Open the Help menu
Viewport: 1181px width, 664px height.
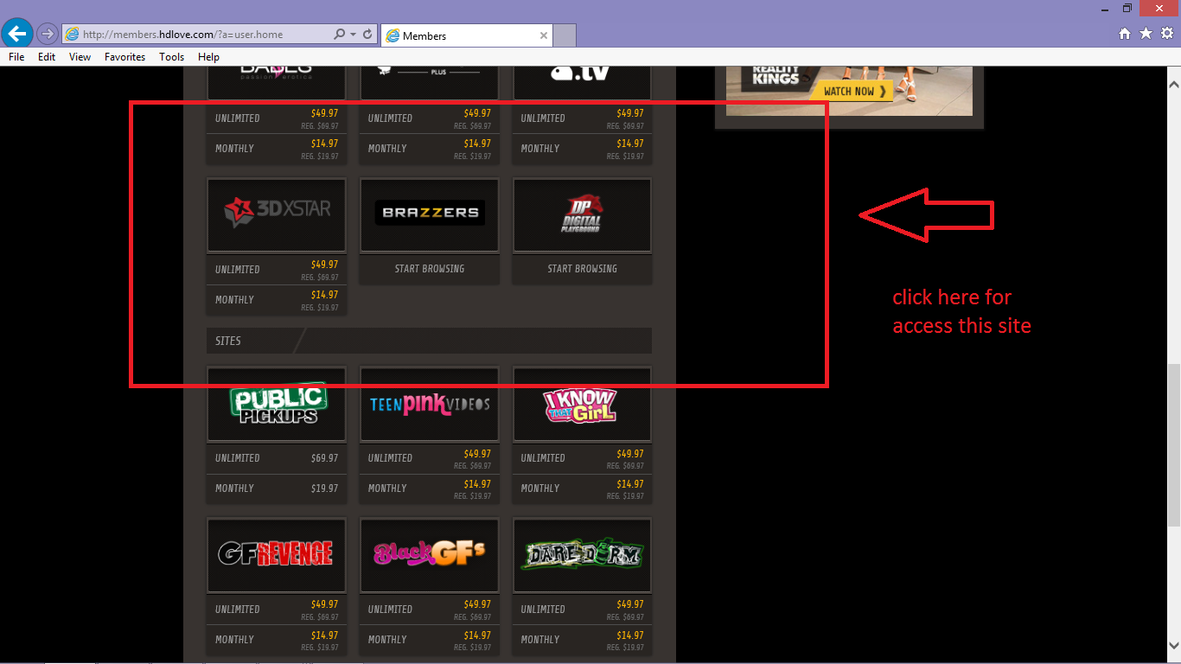pyautogui.click(x=208, y=57)
